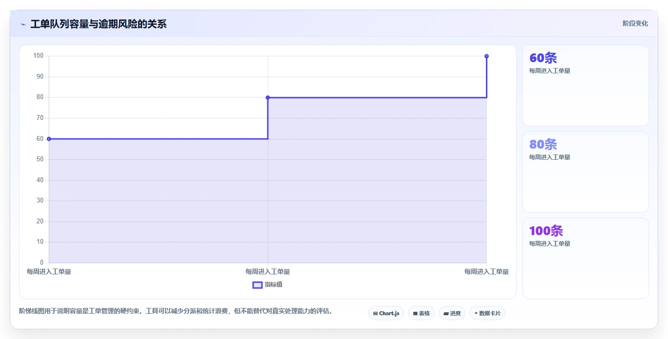Image resolution: width=668 pixels, height=339 pixels.
Task: Click 每周进入工单量 label in the 100条 card
Action: [550, 244]
